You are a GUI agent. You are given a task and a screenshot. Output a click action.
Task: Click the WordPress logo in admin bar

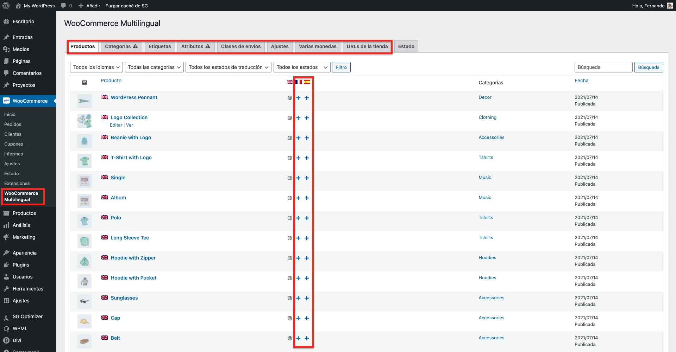6,6
